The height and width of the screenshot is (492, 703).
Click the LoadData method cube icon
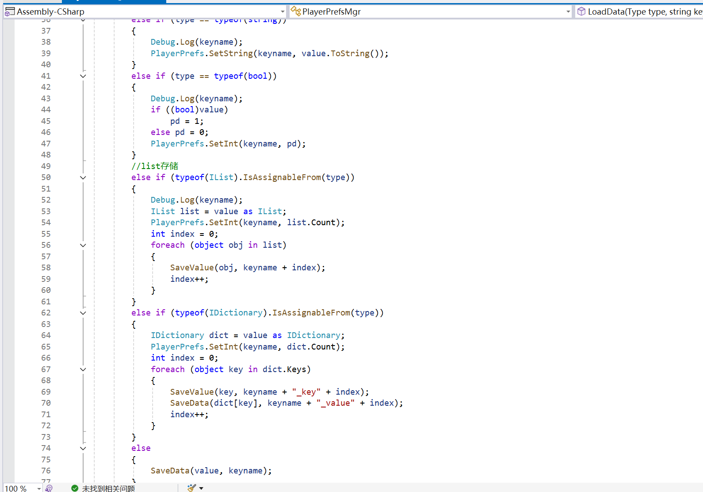(x=581, y=12)
